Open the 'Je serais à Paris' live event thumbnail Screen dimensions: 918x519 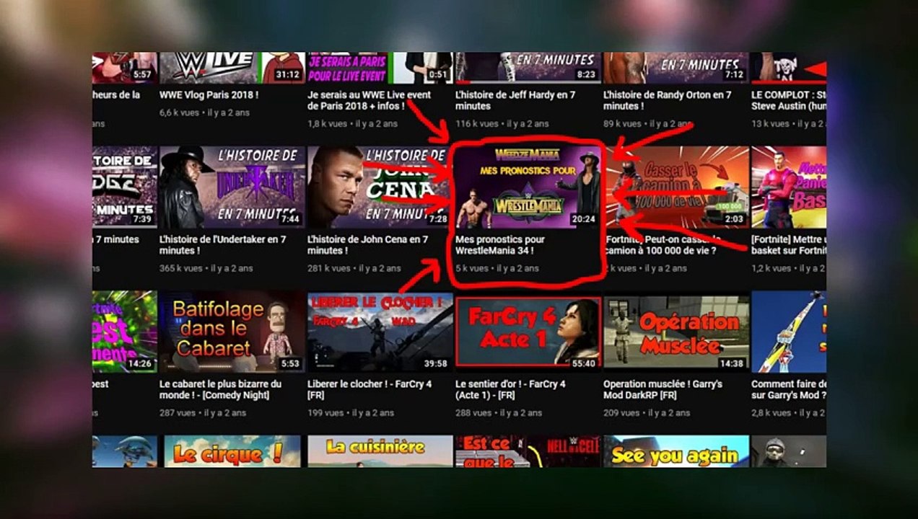[380, 68]
